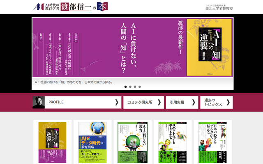Click the chevron arrow on コミテク研究所
The width and height of the screenshot is (263, 164).
tap(159, 102)
